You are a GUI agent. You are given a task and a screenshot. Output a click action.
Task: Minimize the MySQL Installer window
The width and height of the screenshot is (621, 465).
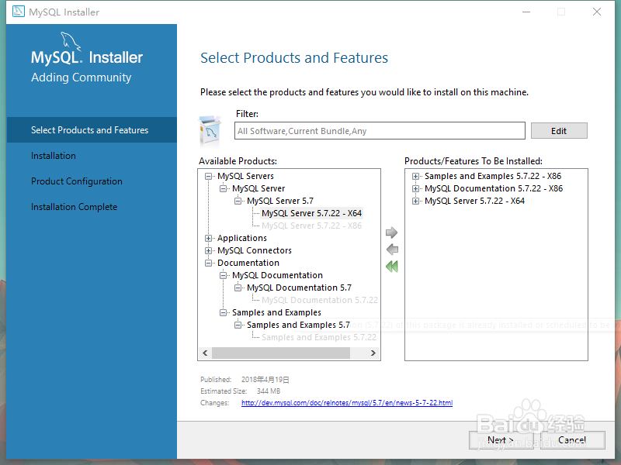[x=526, y=12]
